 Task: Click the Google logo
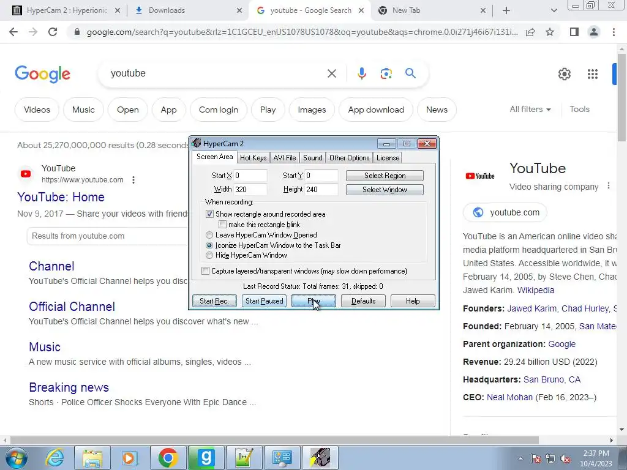pos(43,74)
